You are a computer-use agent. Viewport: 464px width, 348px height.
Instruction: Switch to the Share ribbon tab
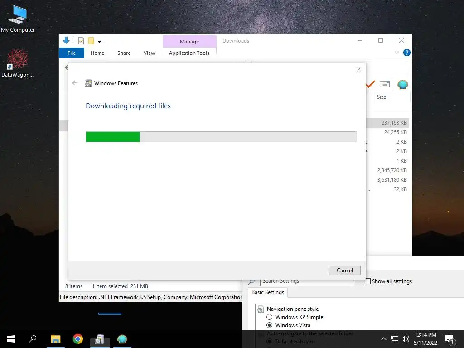point(124,53)
